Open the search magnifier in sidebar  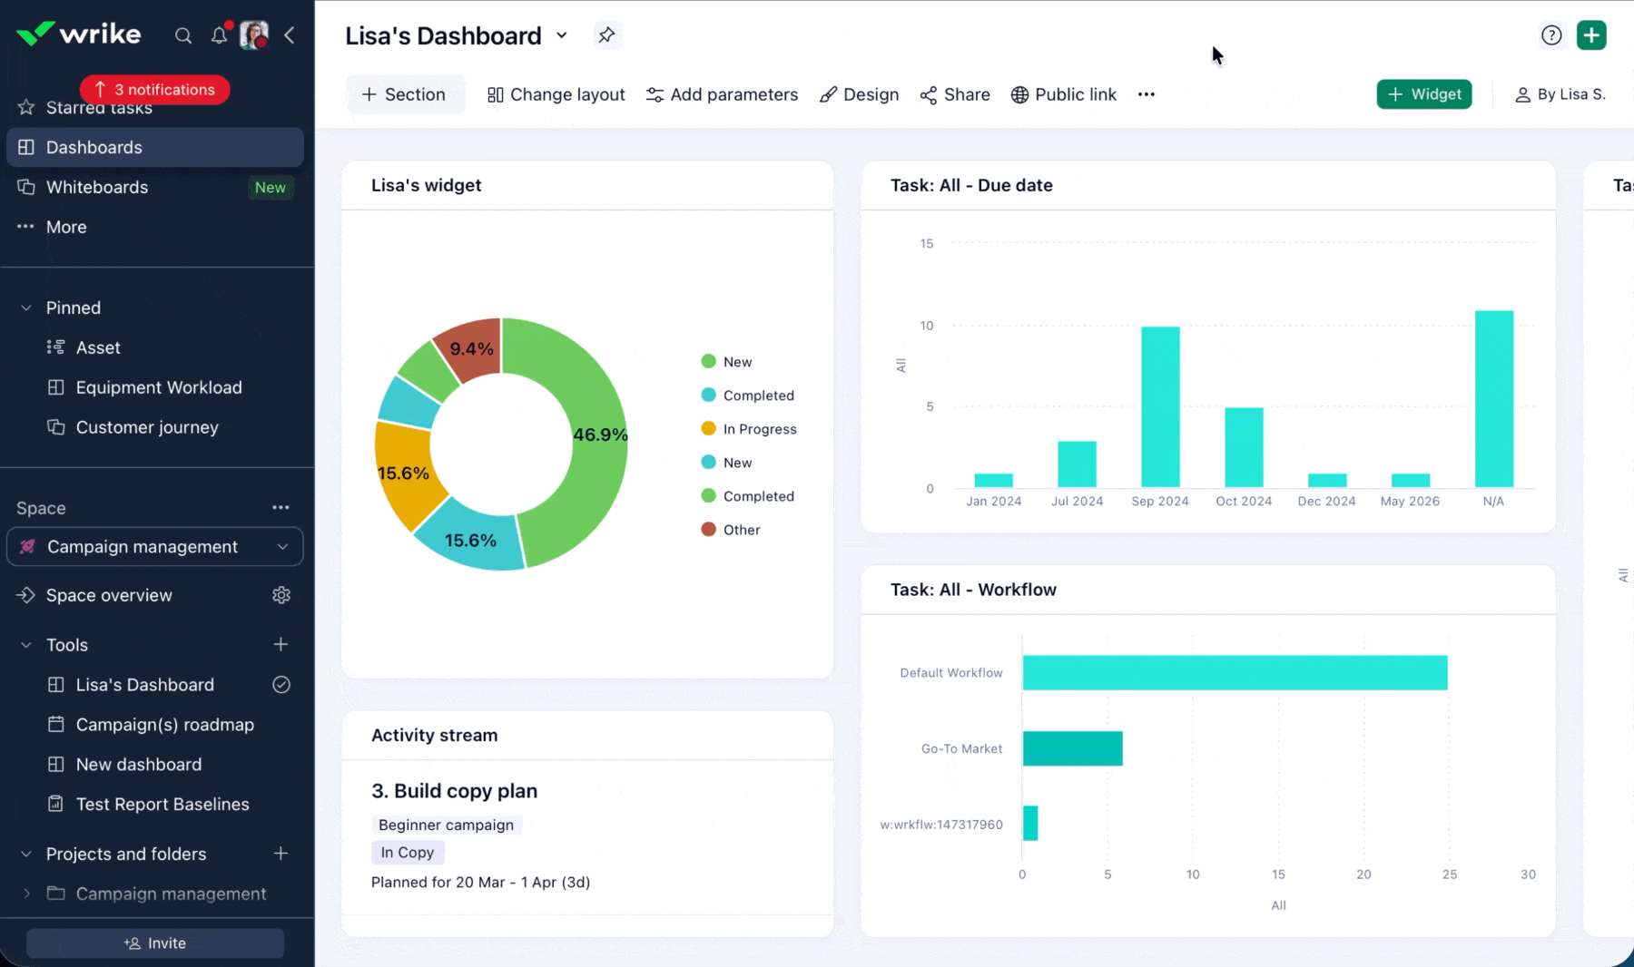[183, 35]
